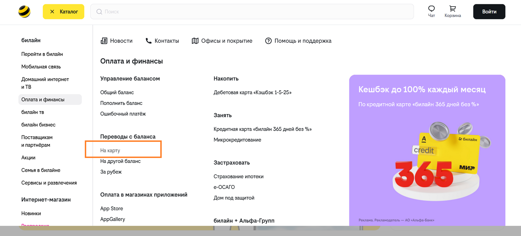The height and width of the screenshot is (236, 521).
Task: Close the catalog via the X icon
Action: pos(52,12)
